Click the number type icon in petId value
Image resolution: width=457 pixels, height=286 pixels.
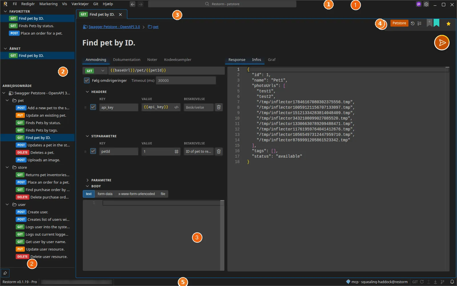(177, 152)
